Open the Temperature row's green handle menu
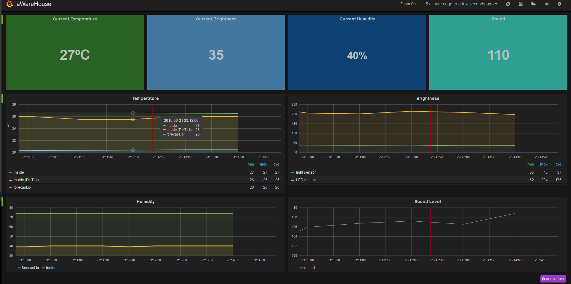The height and width of the screenshot is (284, 571). point(2,99)
